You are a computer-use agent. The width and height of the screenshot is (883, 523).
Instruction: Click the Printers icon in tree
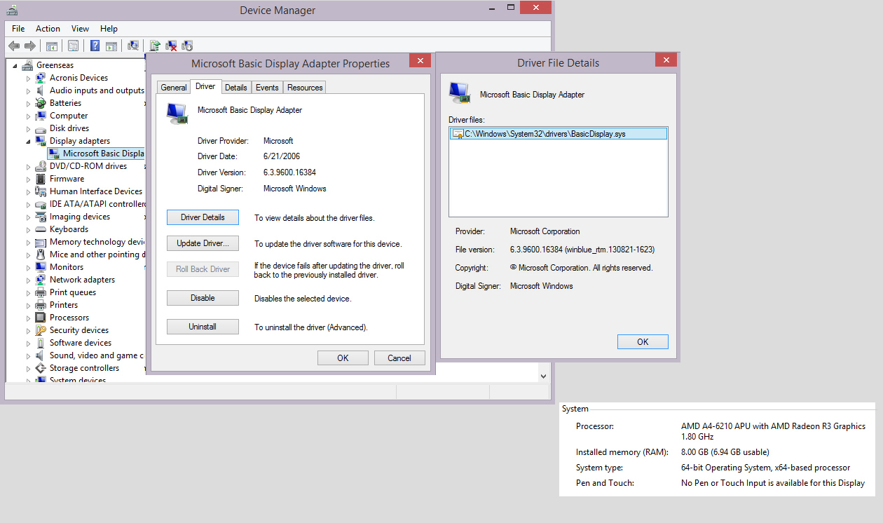click(41, 305)
